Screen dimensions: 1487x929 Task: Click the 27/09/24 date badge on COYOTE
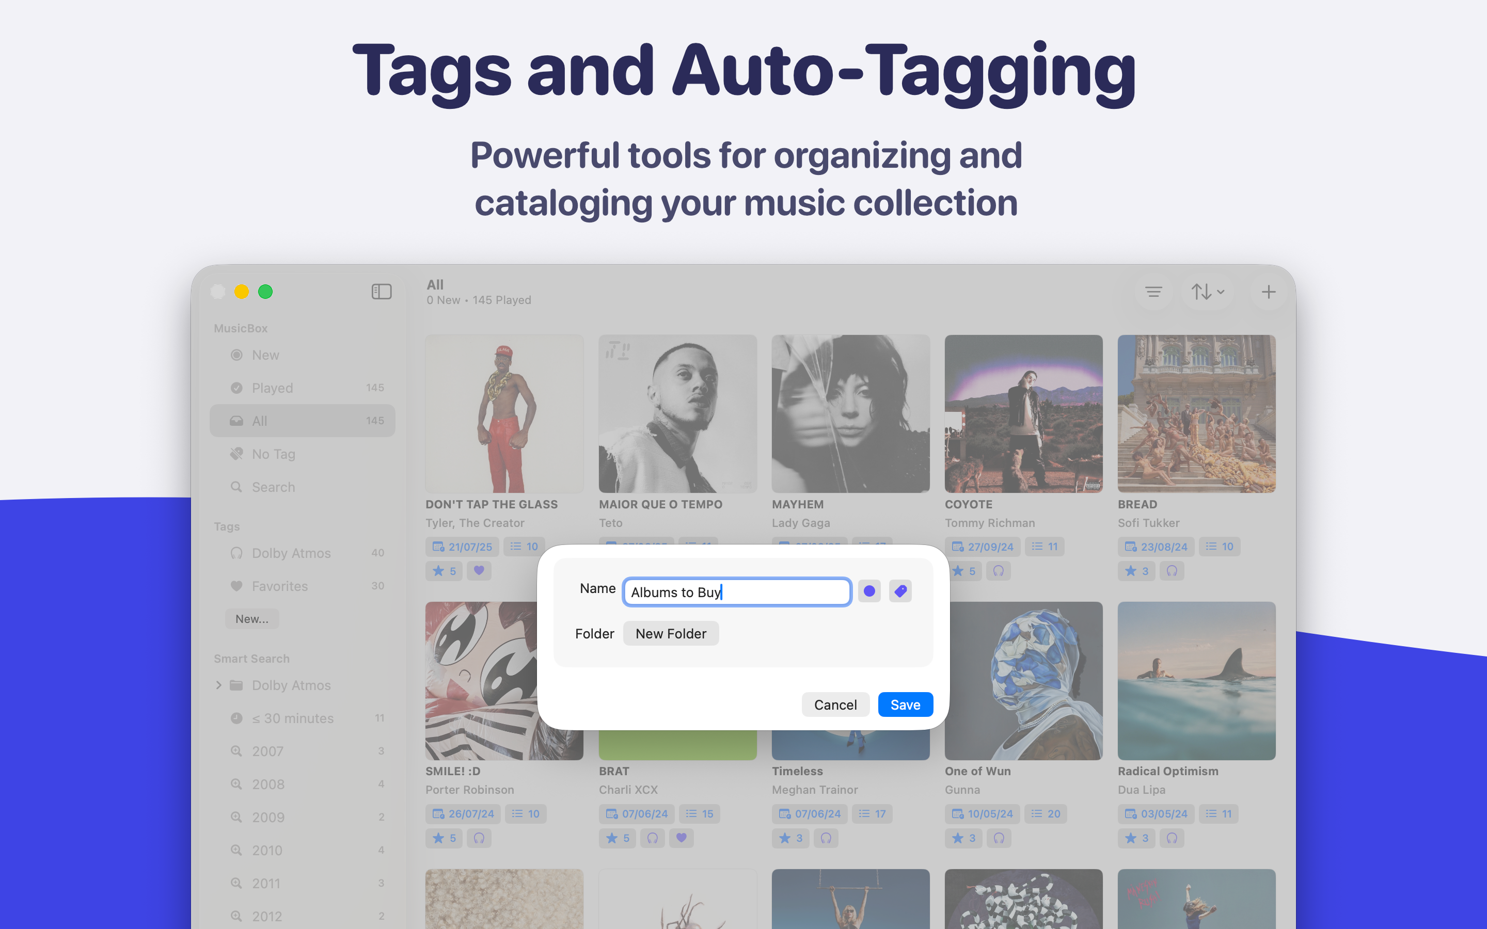983,546
